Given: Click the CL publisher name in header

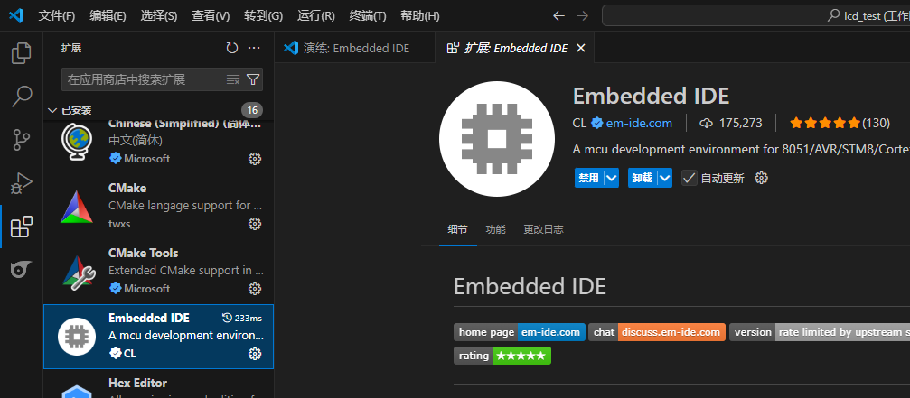Looking at the screenshot, I should 579,123.
